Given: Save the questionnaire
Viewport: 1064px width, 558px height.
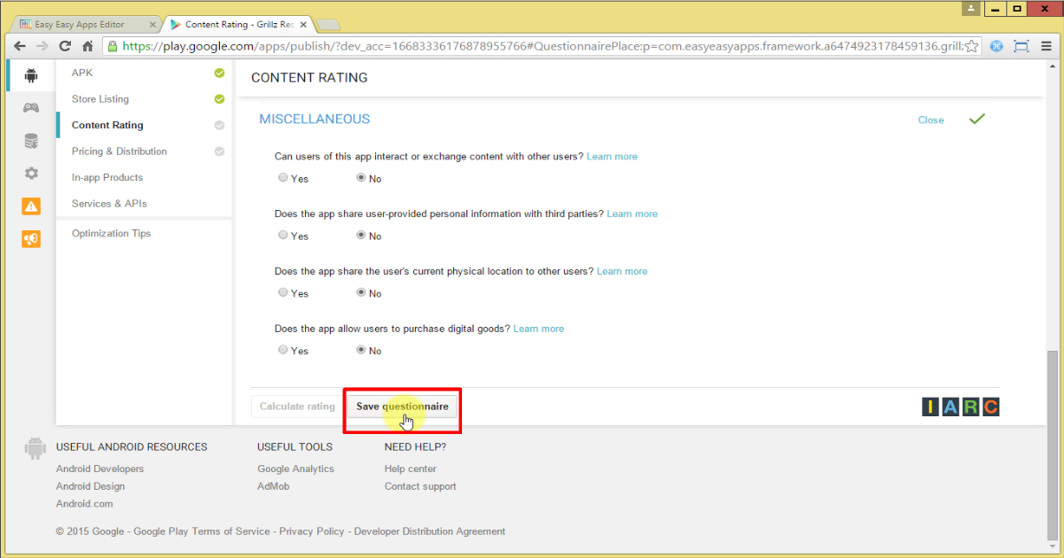Looking at the screenshot, I should (402, 406).
